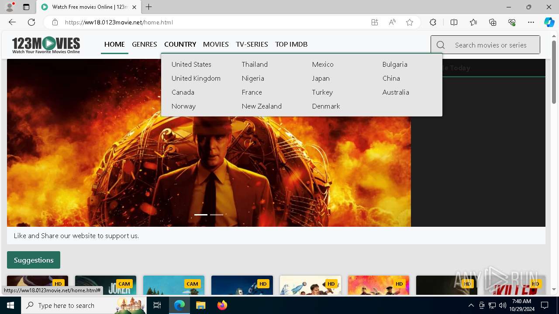Screen dimensions: 559x314
Task: Close the 123Movies tab
Action: tap(134, 7)
